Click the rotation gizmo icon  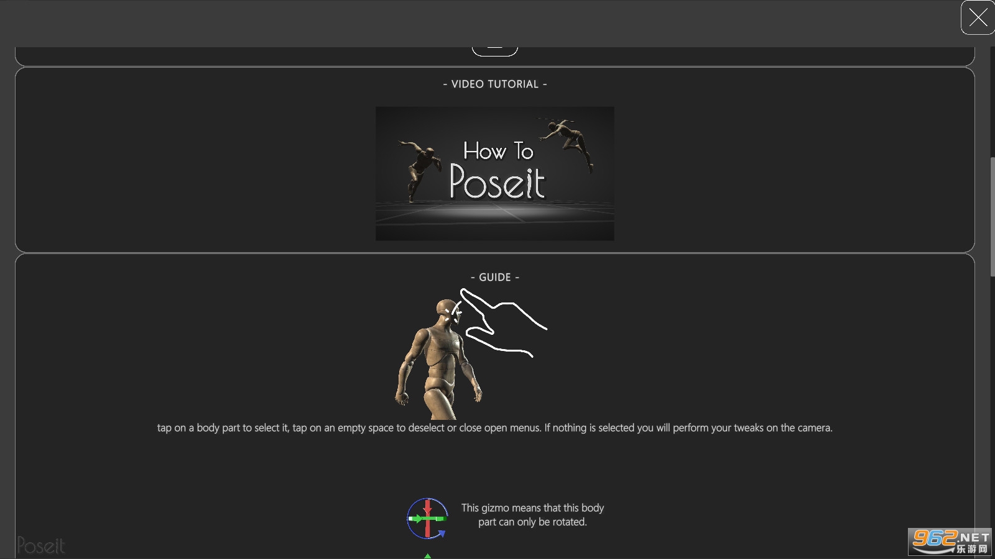point(427,519)
